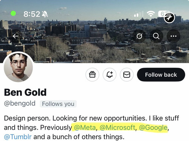Open the @Microsoft mention link
Viewport: 189px width, 141px height.
click(118, 127)
